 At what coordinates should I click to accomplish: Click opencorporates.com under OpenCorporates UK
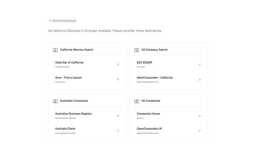coord(148,133)
